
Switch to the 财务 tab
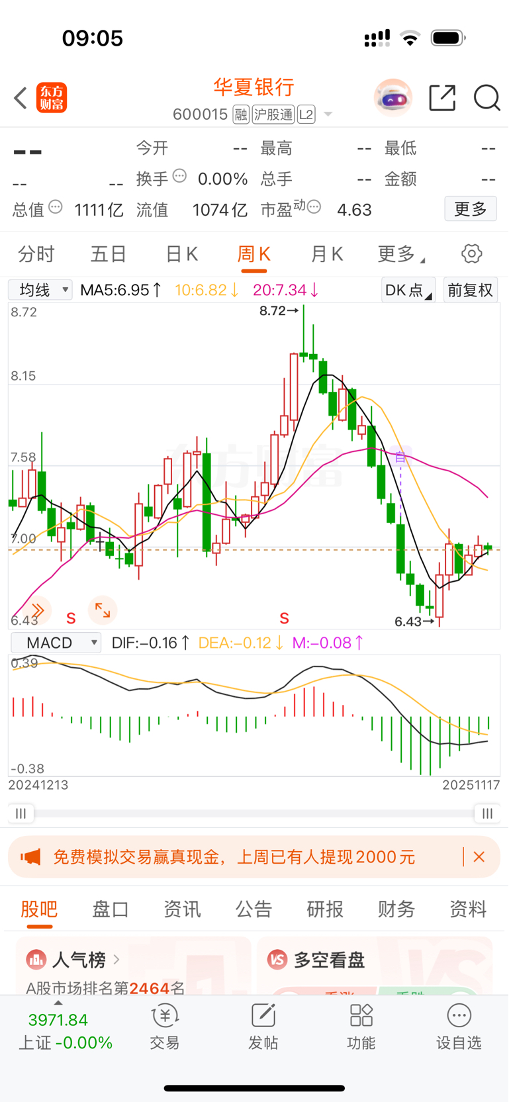(396, 909)
